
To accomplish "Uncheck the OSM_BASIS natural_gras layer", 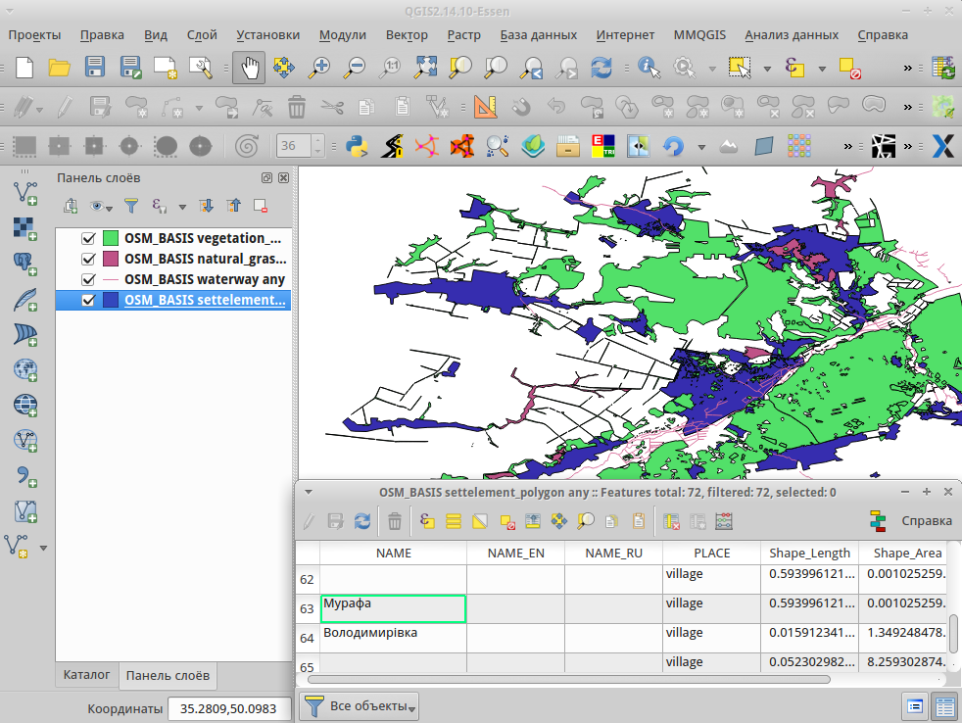I will tap(87, 258).
